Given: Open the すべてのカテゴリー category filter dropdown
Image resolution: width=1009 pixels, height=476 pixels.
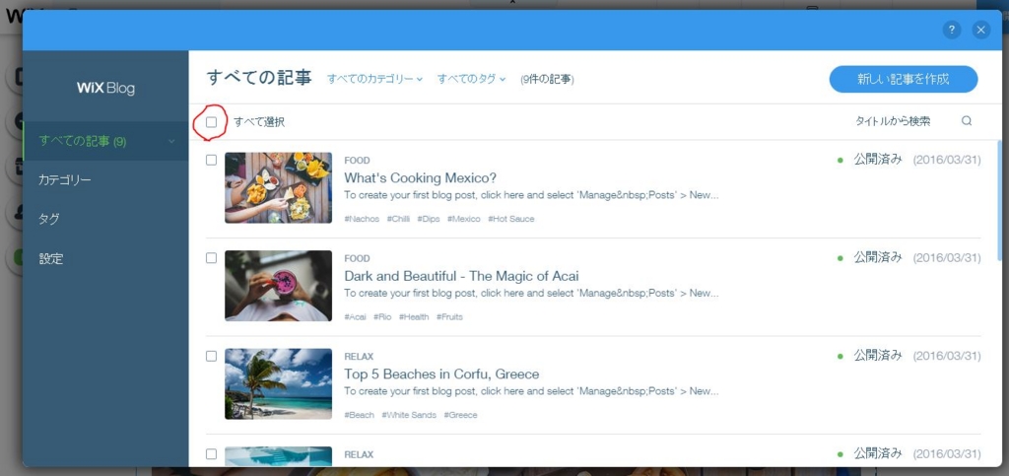Looking at the screenshot, I should (374, 79).
